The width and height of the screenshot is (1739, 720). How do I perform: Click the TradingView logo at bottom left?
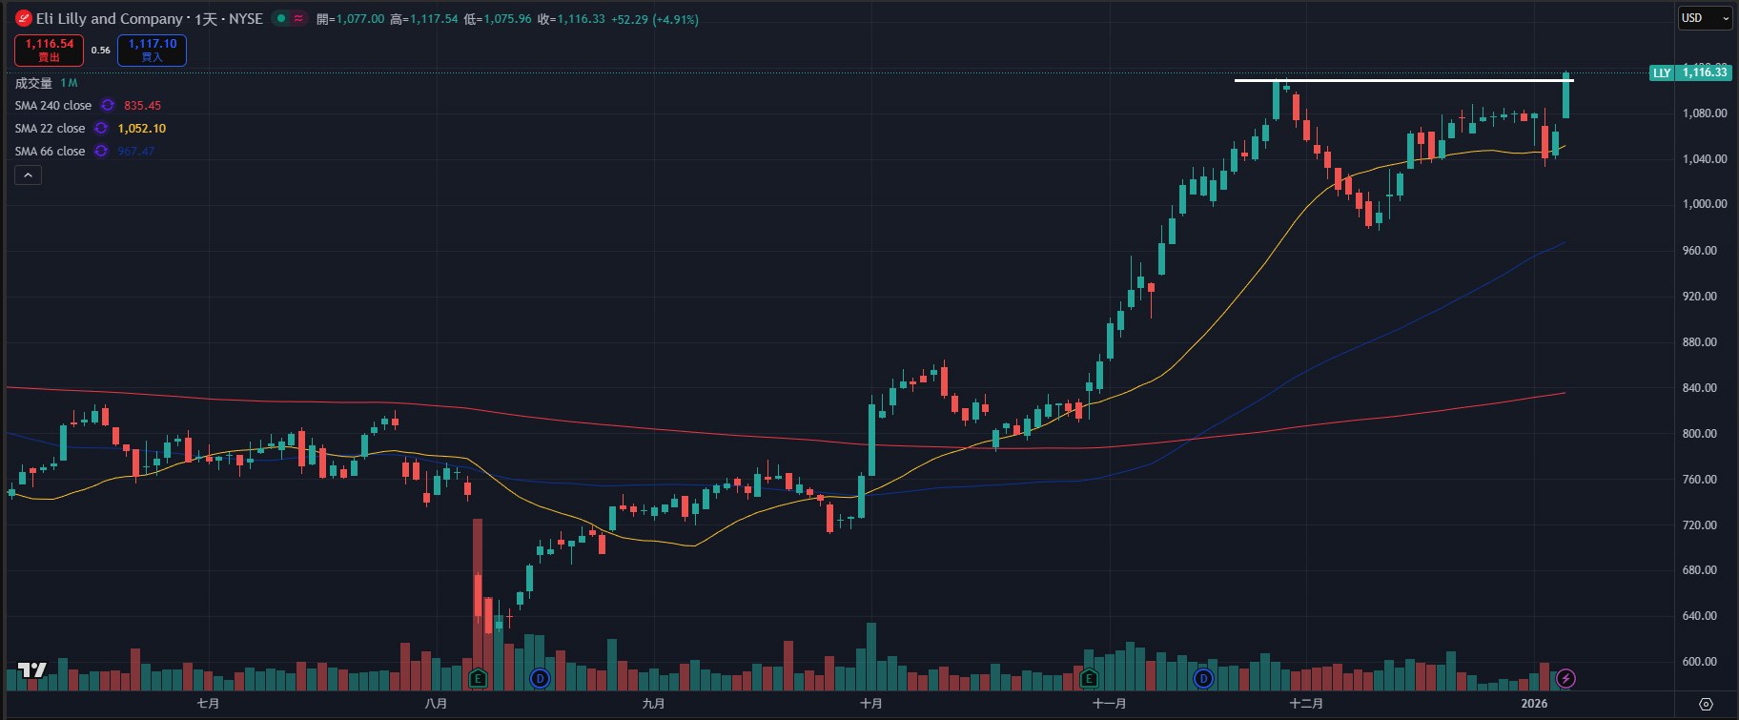pos(31,669)
